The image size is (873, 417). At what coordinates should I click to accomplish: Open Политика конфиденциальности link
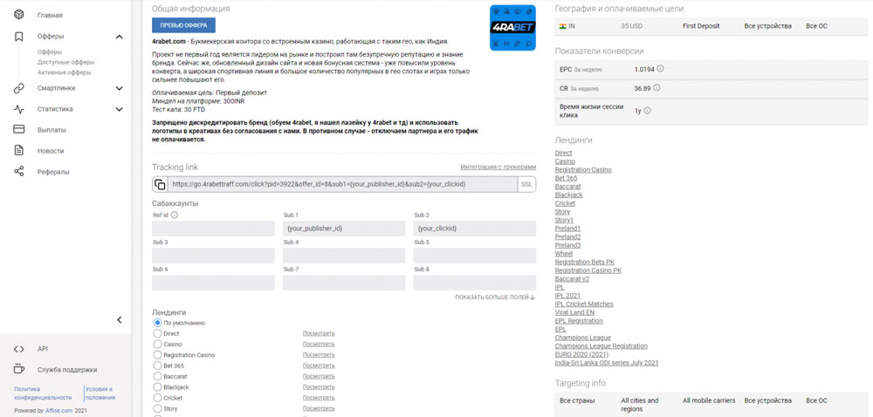(x=43, y=393)
